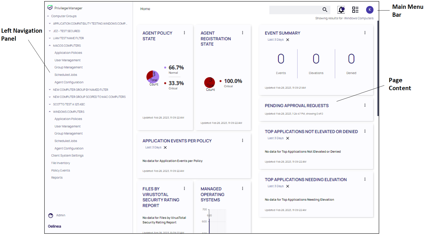The width and height of the screenshot is (424, 236).
Task: Remove the Last 3 Days filter on Event Summary
Action: pos(287,40)
